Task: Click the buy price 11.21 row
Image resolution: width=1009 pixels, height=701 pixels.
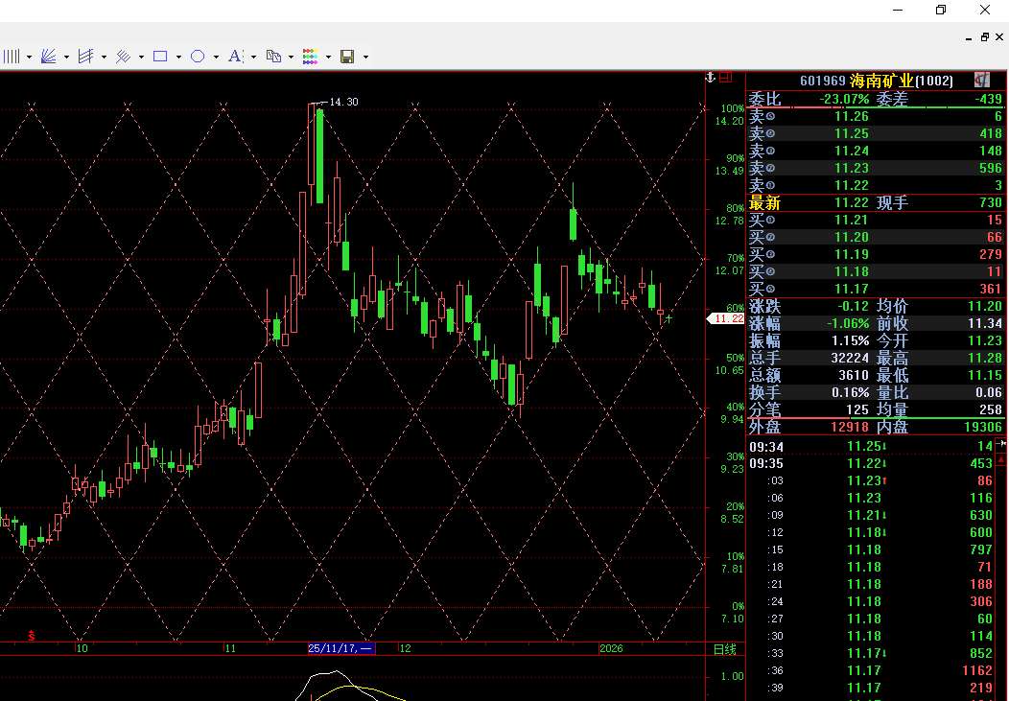Action: [875, 220]
